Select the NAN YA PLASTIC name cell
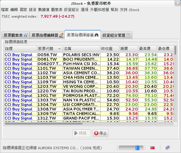The image size is (181, 153). coord(82,100)
